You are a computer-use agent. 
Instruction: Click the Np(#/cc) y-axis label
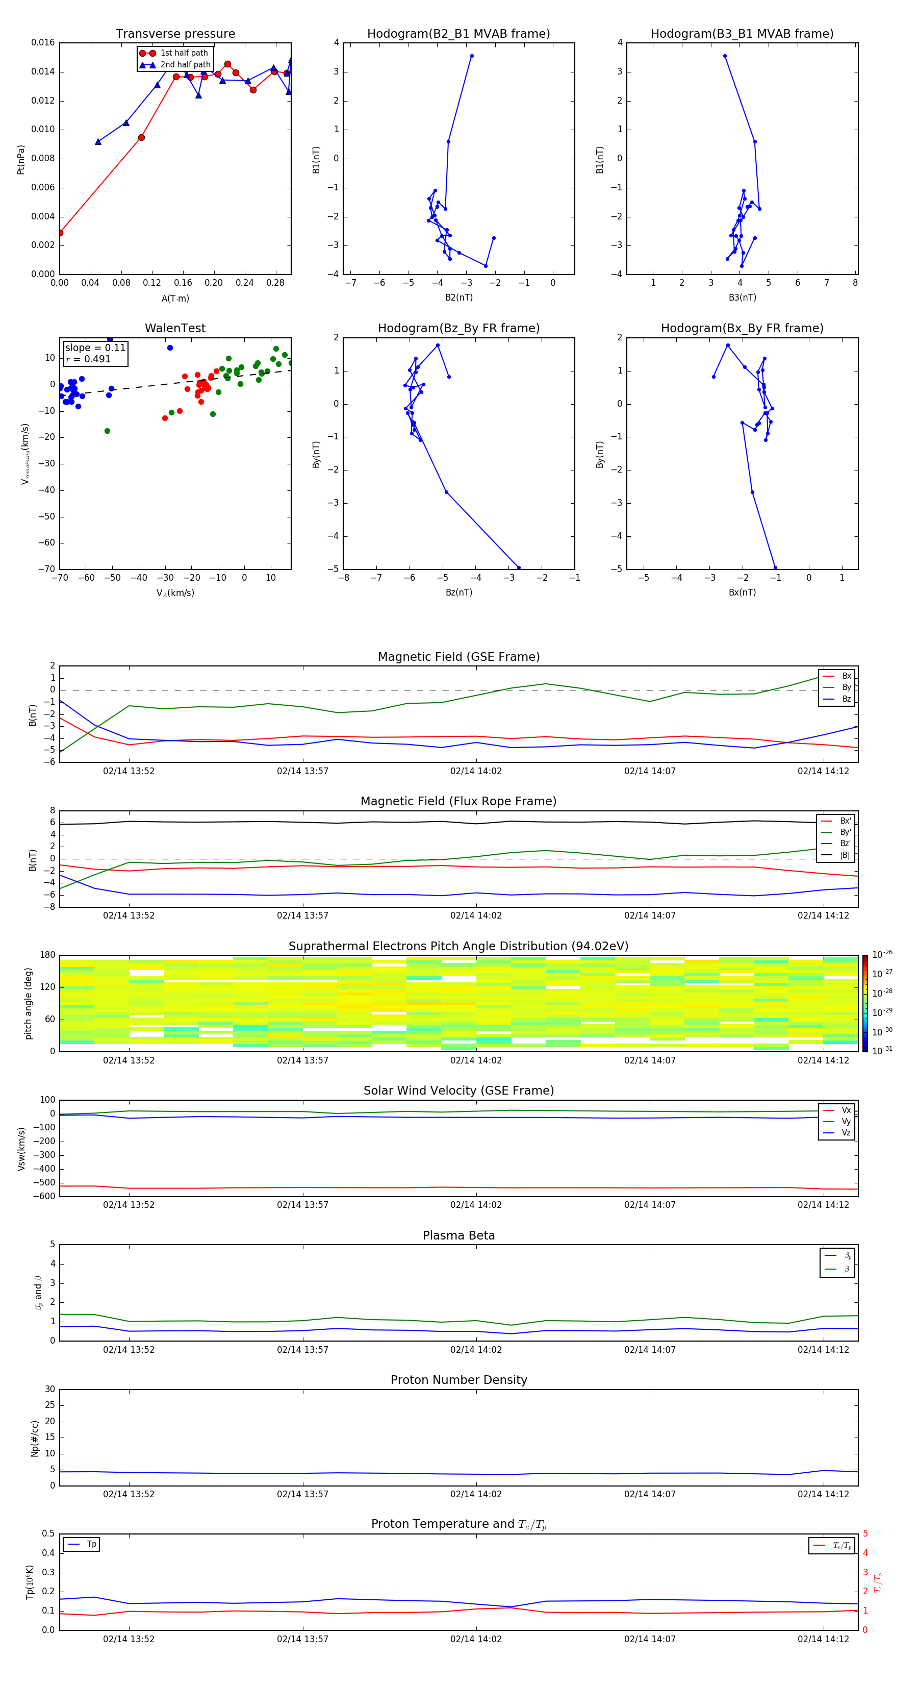click(x=34, y=1438)
